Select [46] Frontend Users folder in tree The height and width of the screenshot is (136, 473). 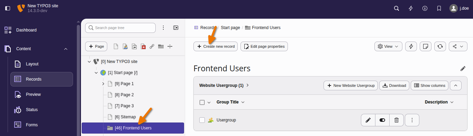tap(133, 128)
